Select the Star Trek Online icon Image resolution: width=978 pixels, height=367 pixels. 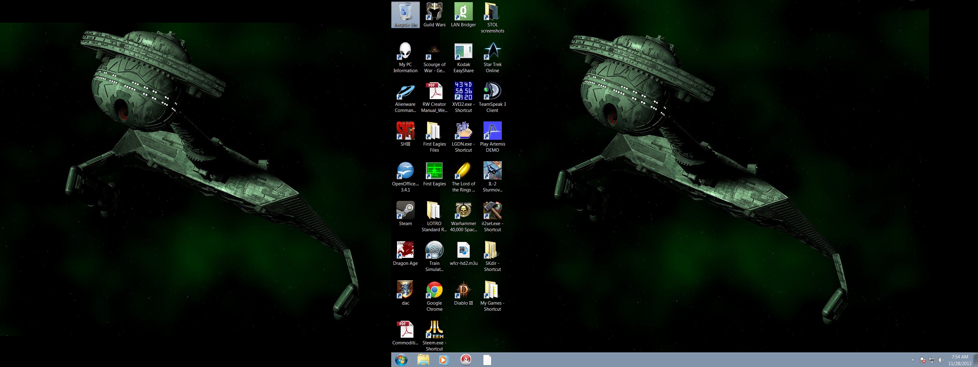pyautogui.click(x=492, y=52)
